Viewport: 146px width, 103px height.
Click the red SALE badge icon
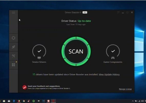pos(25,87)
